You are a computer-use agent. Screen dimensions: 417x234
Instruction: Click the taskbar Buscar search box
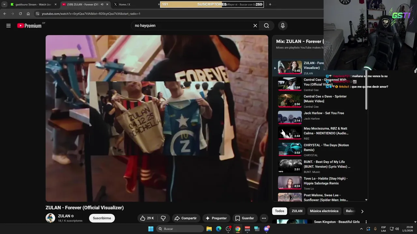(180, 229)
